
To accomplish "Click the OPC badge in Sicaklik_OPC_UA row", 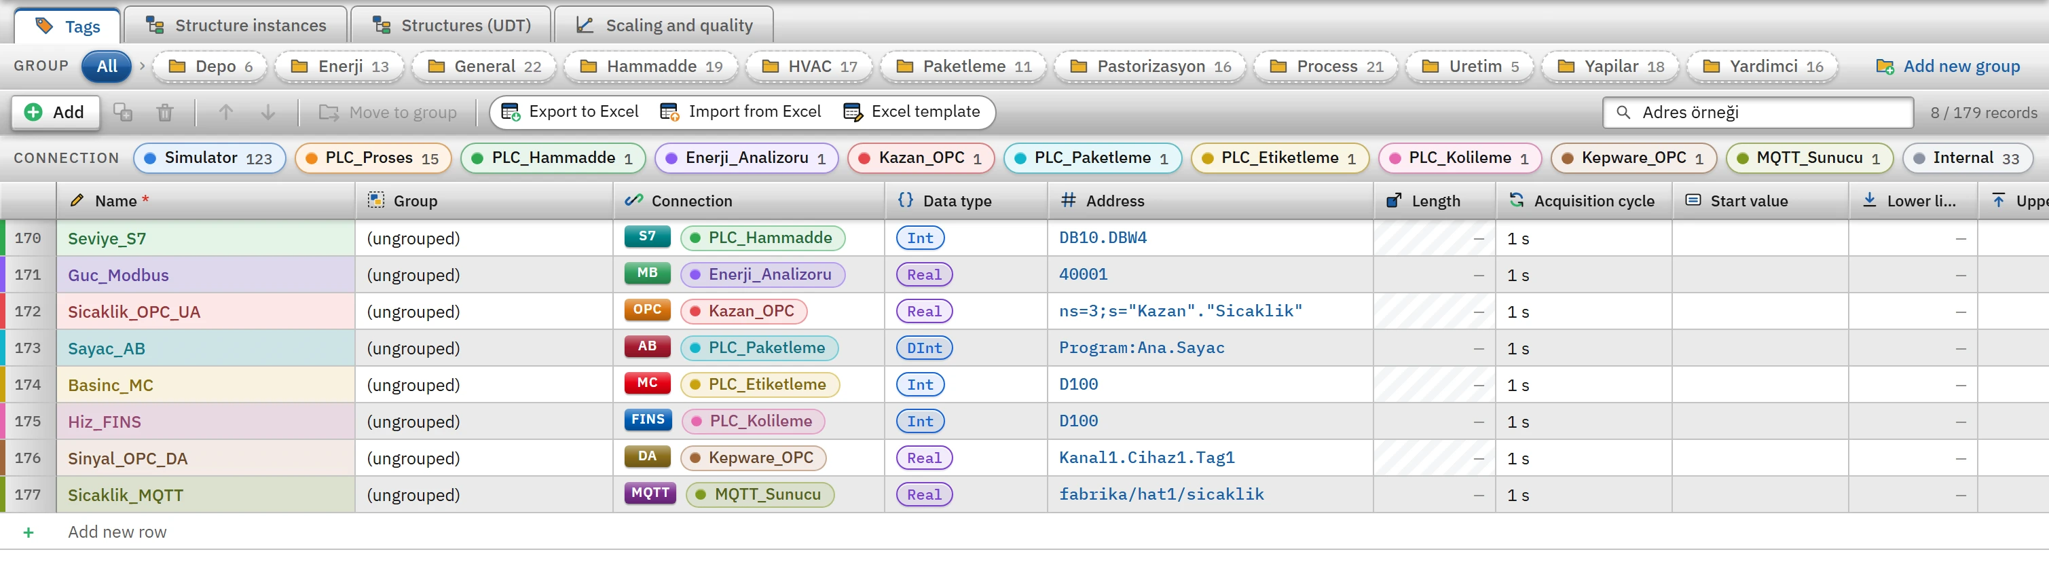I will [648, 310].
